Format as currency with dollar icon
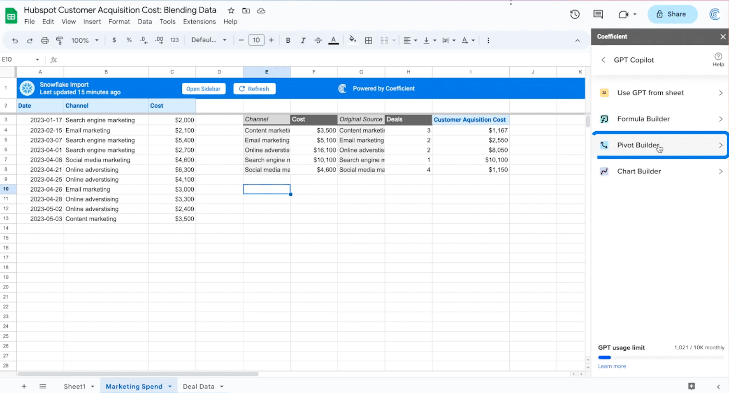This screenshot has width=729, height=393. click(114, 40)
